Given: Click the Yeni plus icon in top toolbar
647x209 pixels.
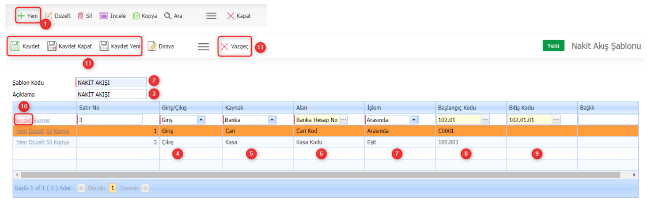Looking at the screenshot, I should click(21, 16).
